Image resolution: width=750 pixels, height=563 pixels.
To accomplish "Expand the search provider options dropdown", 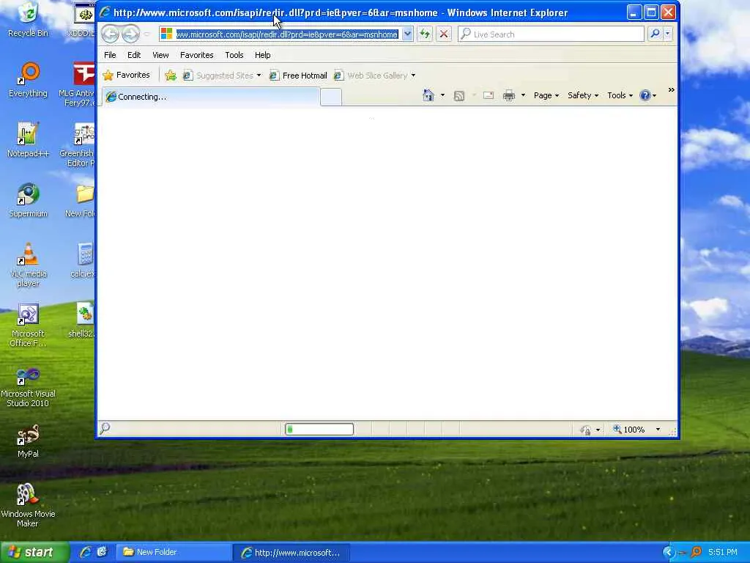I will [x=668, y=34].
